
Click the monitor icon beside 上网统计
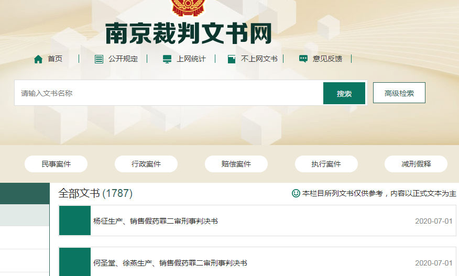click(167, 59)
